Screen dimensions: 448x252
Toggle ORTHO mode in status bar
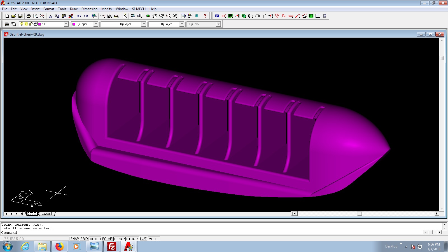point(95,239)
